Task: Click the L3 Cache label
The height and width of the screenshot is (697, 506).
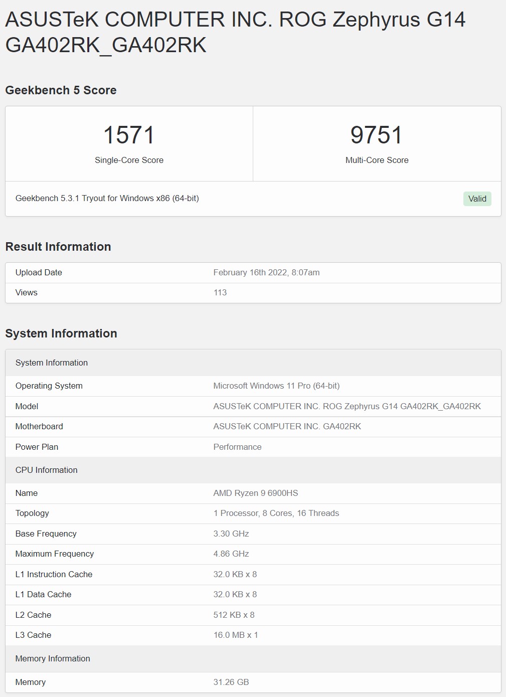Action: [34, 635]
